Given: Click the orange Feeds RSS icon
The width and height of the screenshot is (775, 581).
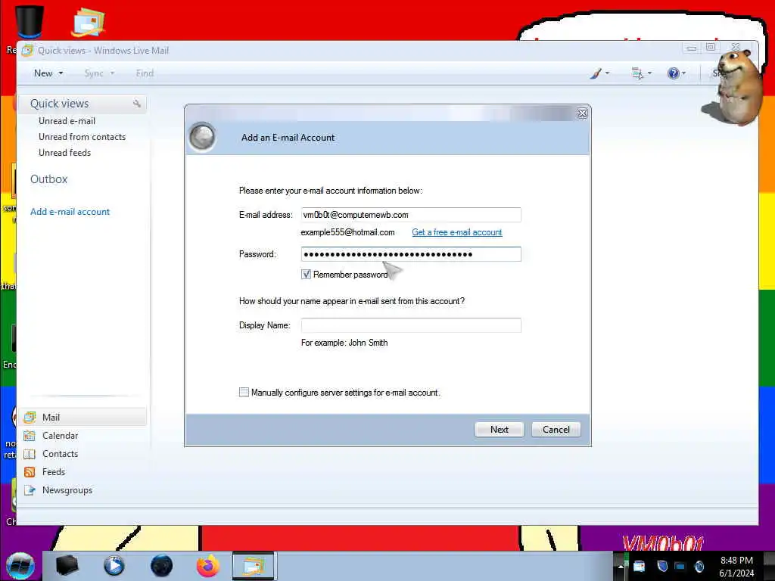Looking at the screenshot, I should [30, 472].
